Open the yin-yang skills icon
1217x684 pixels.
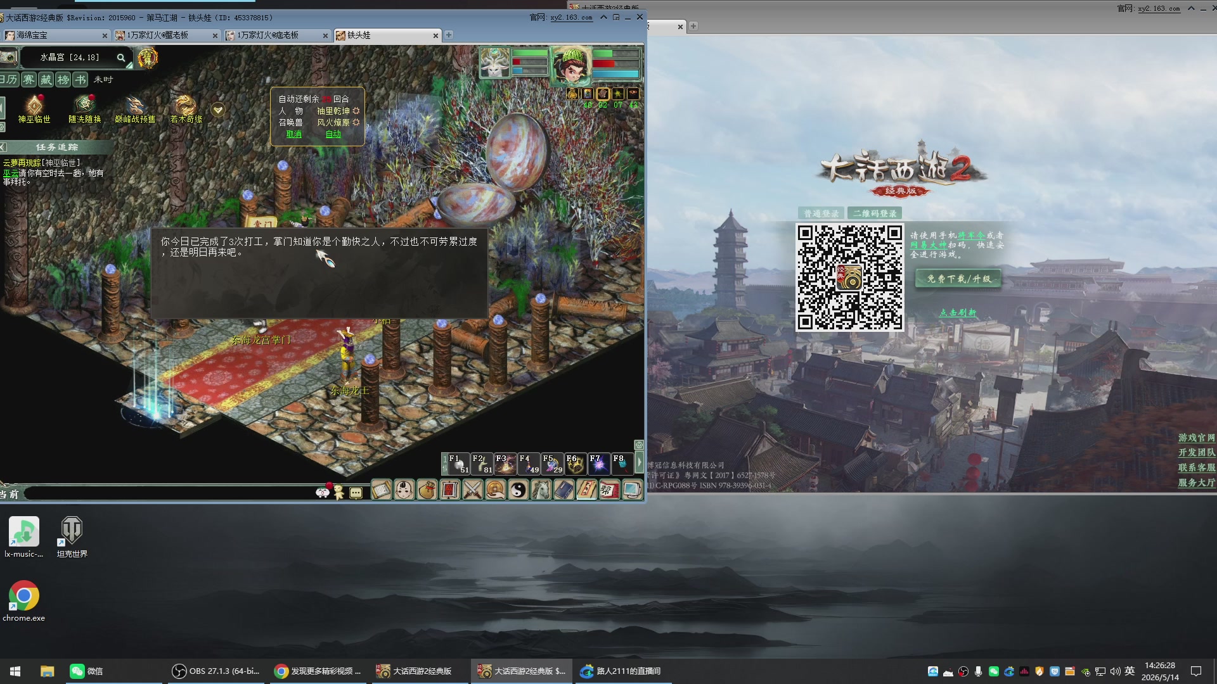[518, 490]
